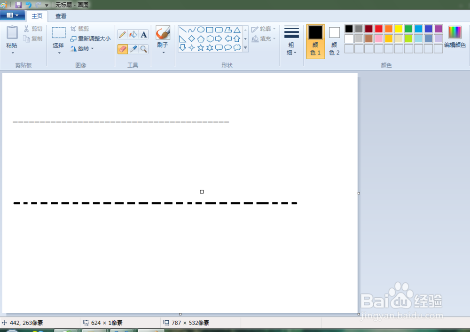Viewport: 470px width, 332px height.
Task: Expand the Brushes dropdown arrow
Action: click(x=164, y=53)
